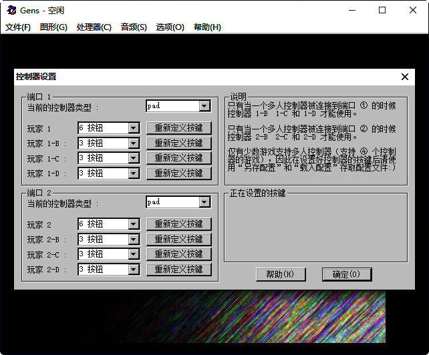Click the 帮助(H) button in dialog
Viewport: 429px width, 355px height.
[x=280, y=274]
